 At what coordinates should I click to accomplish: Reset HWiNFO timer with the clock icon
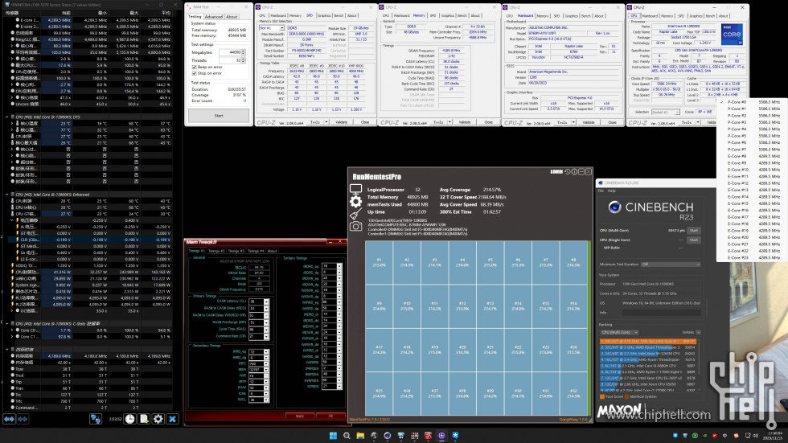129,418
